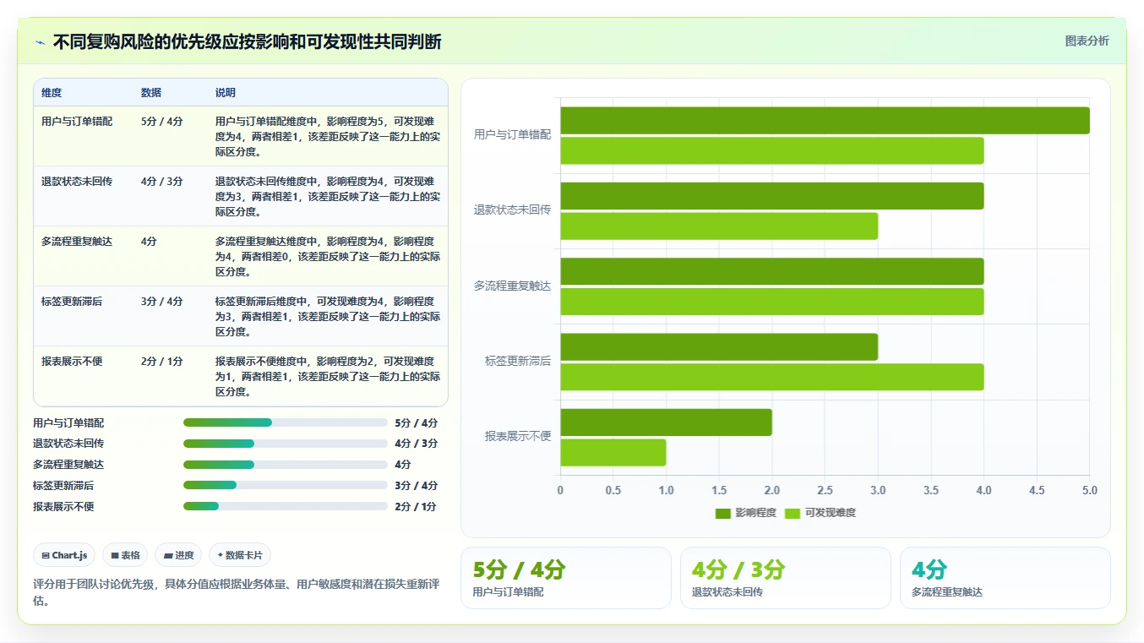
Task: Click the 报表展示不便 progress bar
Action: [286, 506]
